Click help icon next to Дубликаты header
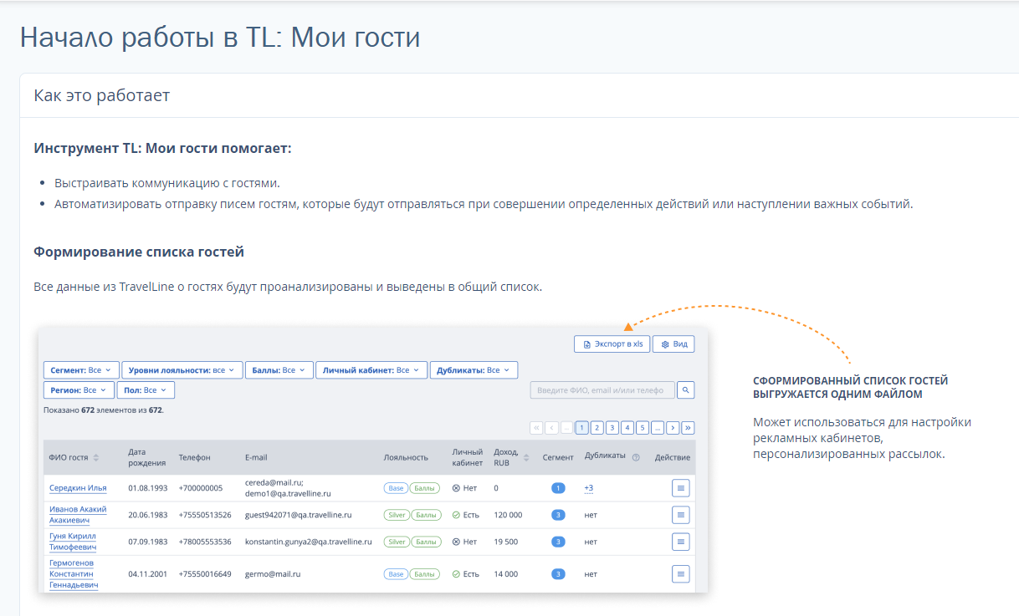 coord(636,457)
